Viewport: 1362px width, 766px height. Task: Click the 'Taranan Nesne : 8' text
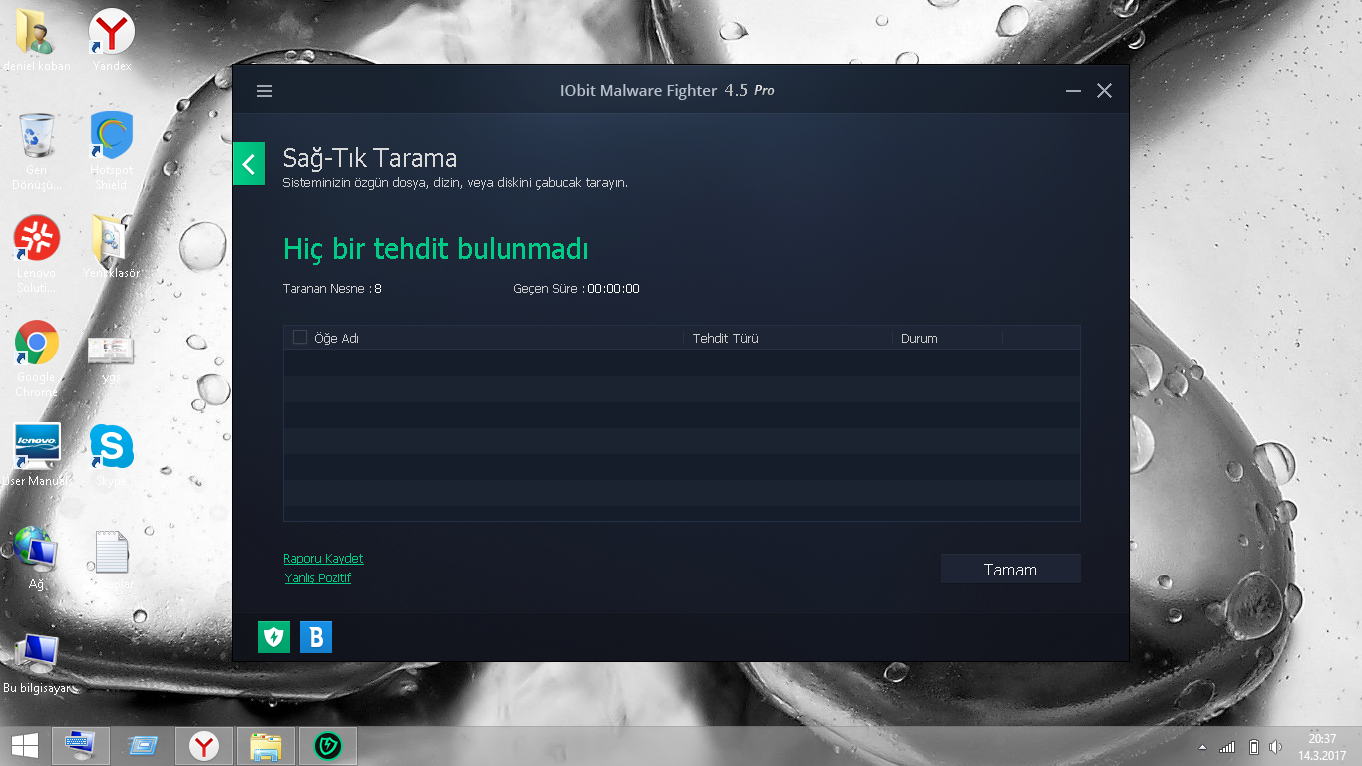(x=332, y=289)
